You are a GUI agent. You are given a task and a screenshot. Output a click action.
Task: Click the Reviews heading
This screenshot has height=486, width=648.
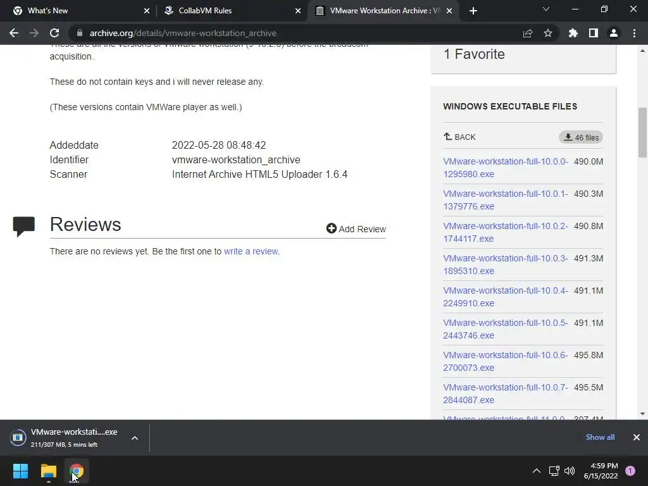[x=85, y=225]
